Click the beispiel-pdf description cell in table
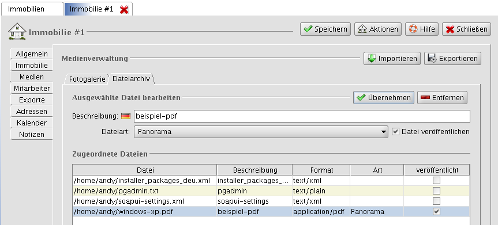The width and height of the screenshot is (498, 225). pyautogui.click(x=254, y=211)
